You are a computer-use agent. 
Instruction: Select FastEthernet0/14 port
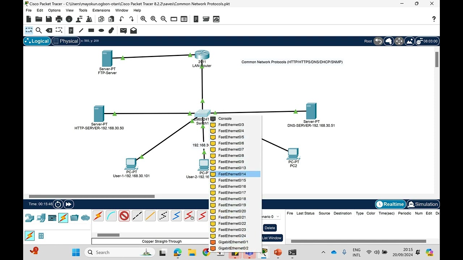[235, 174]
